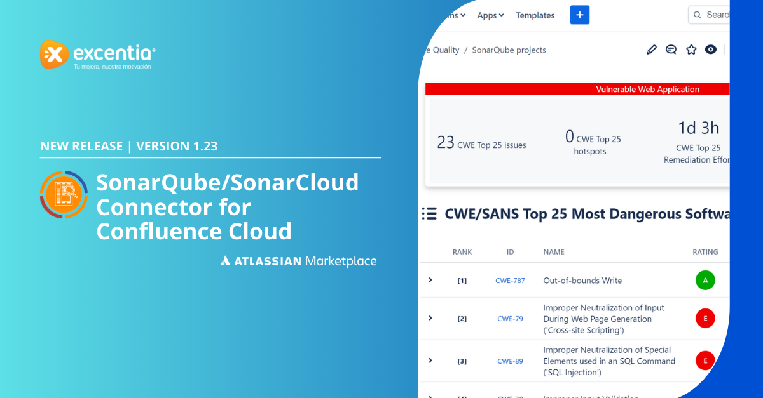763x398 pixels.
Task: Click the excentia logo
Action: point(98,55)
